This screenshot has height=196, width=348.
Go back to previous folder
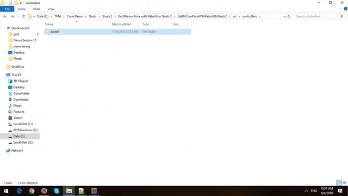point(5,16)
